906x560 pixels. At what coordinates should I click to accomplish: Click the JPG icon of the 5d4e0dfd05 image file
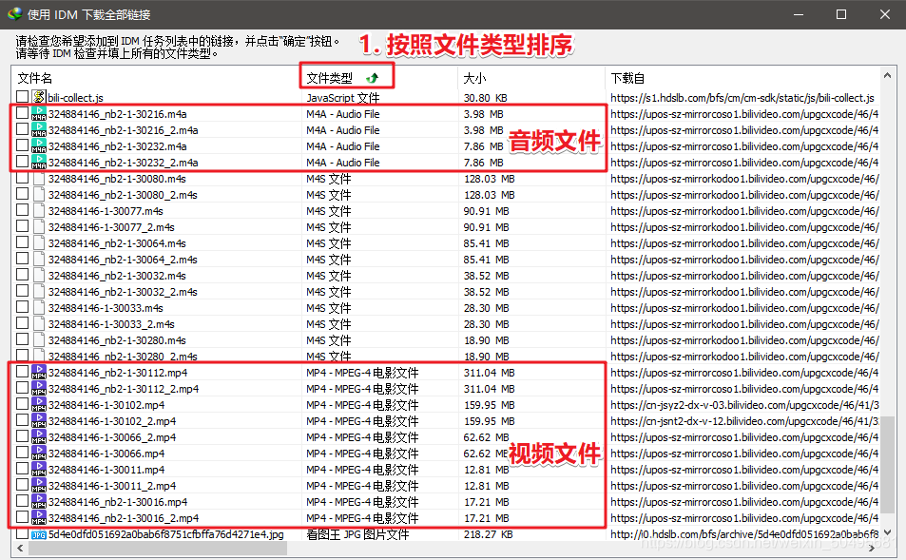39,534
